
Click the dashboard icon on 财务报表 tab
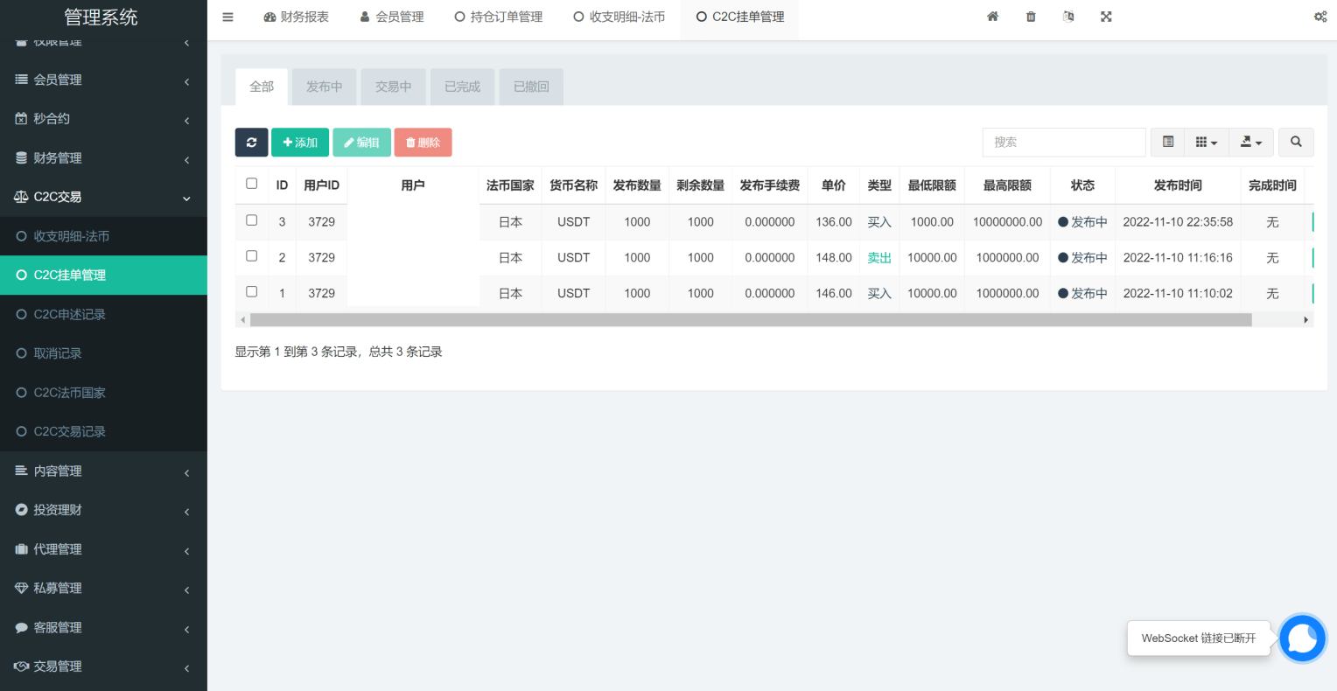[269, 17]
